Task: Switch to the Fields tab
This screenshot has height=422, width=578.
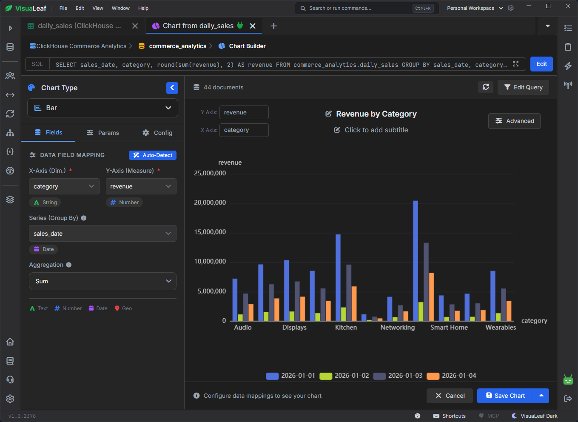Action: 48,133
